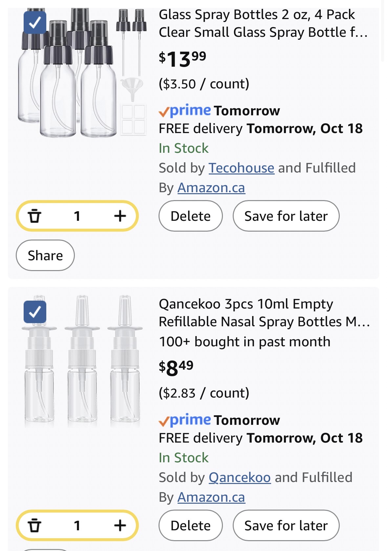
Task: Increase quantity of Qancekoo Nasal Spray Bottles
Action: click(x=120, y=525)
